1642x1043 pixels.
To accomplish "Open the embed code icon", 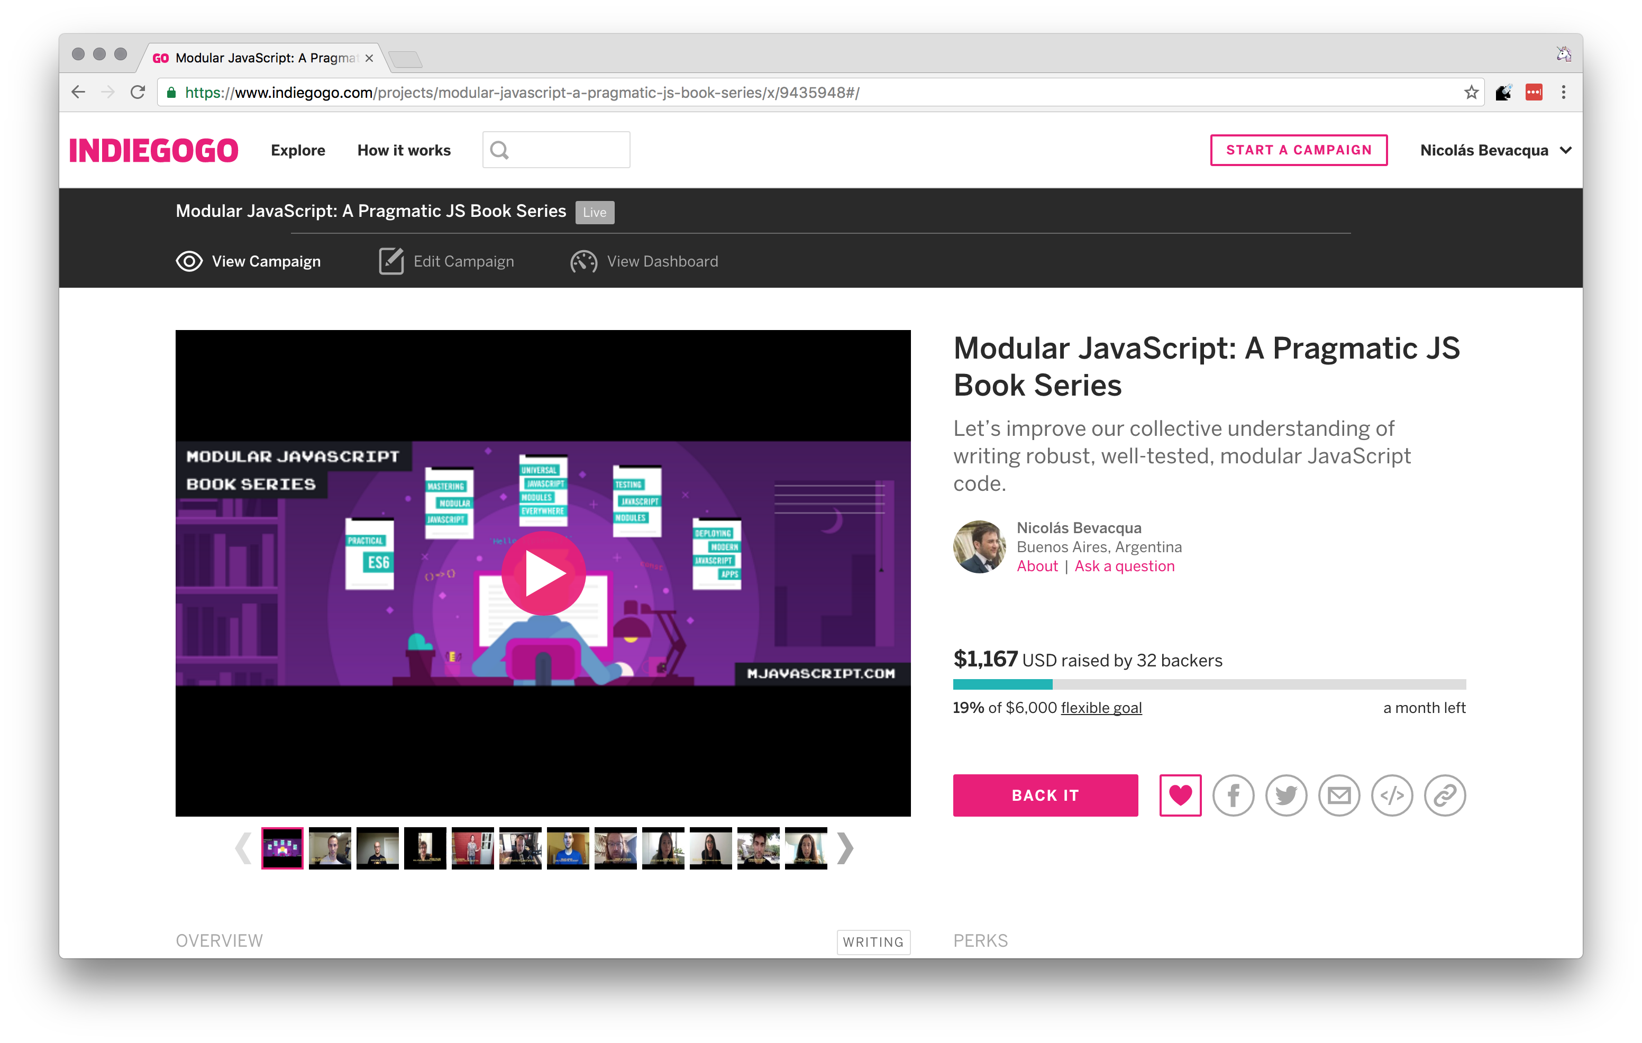I will 1392,795.
